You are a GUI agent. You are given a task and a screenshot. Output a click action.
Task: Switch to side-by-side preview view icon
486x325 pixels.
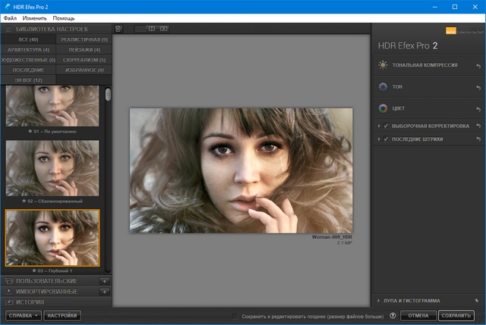click(x=163, y=29)
